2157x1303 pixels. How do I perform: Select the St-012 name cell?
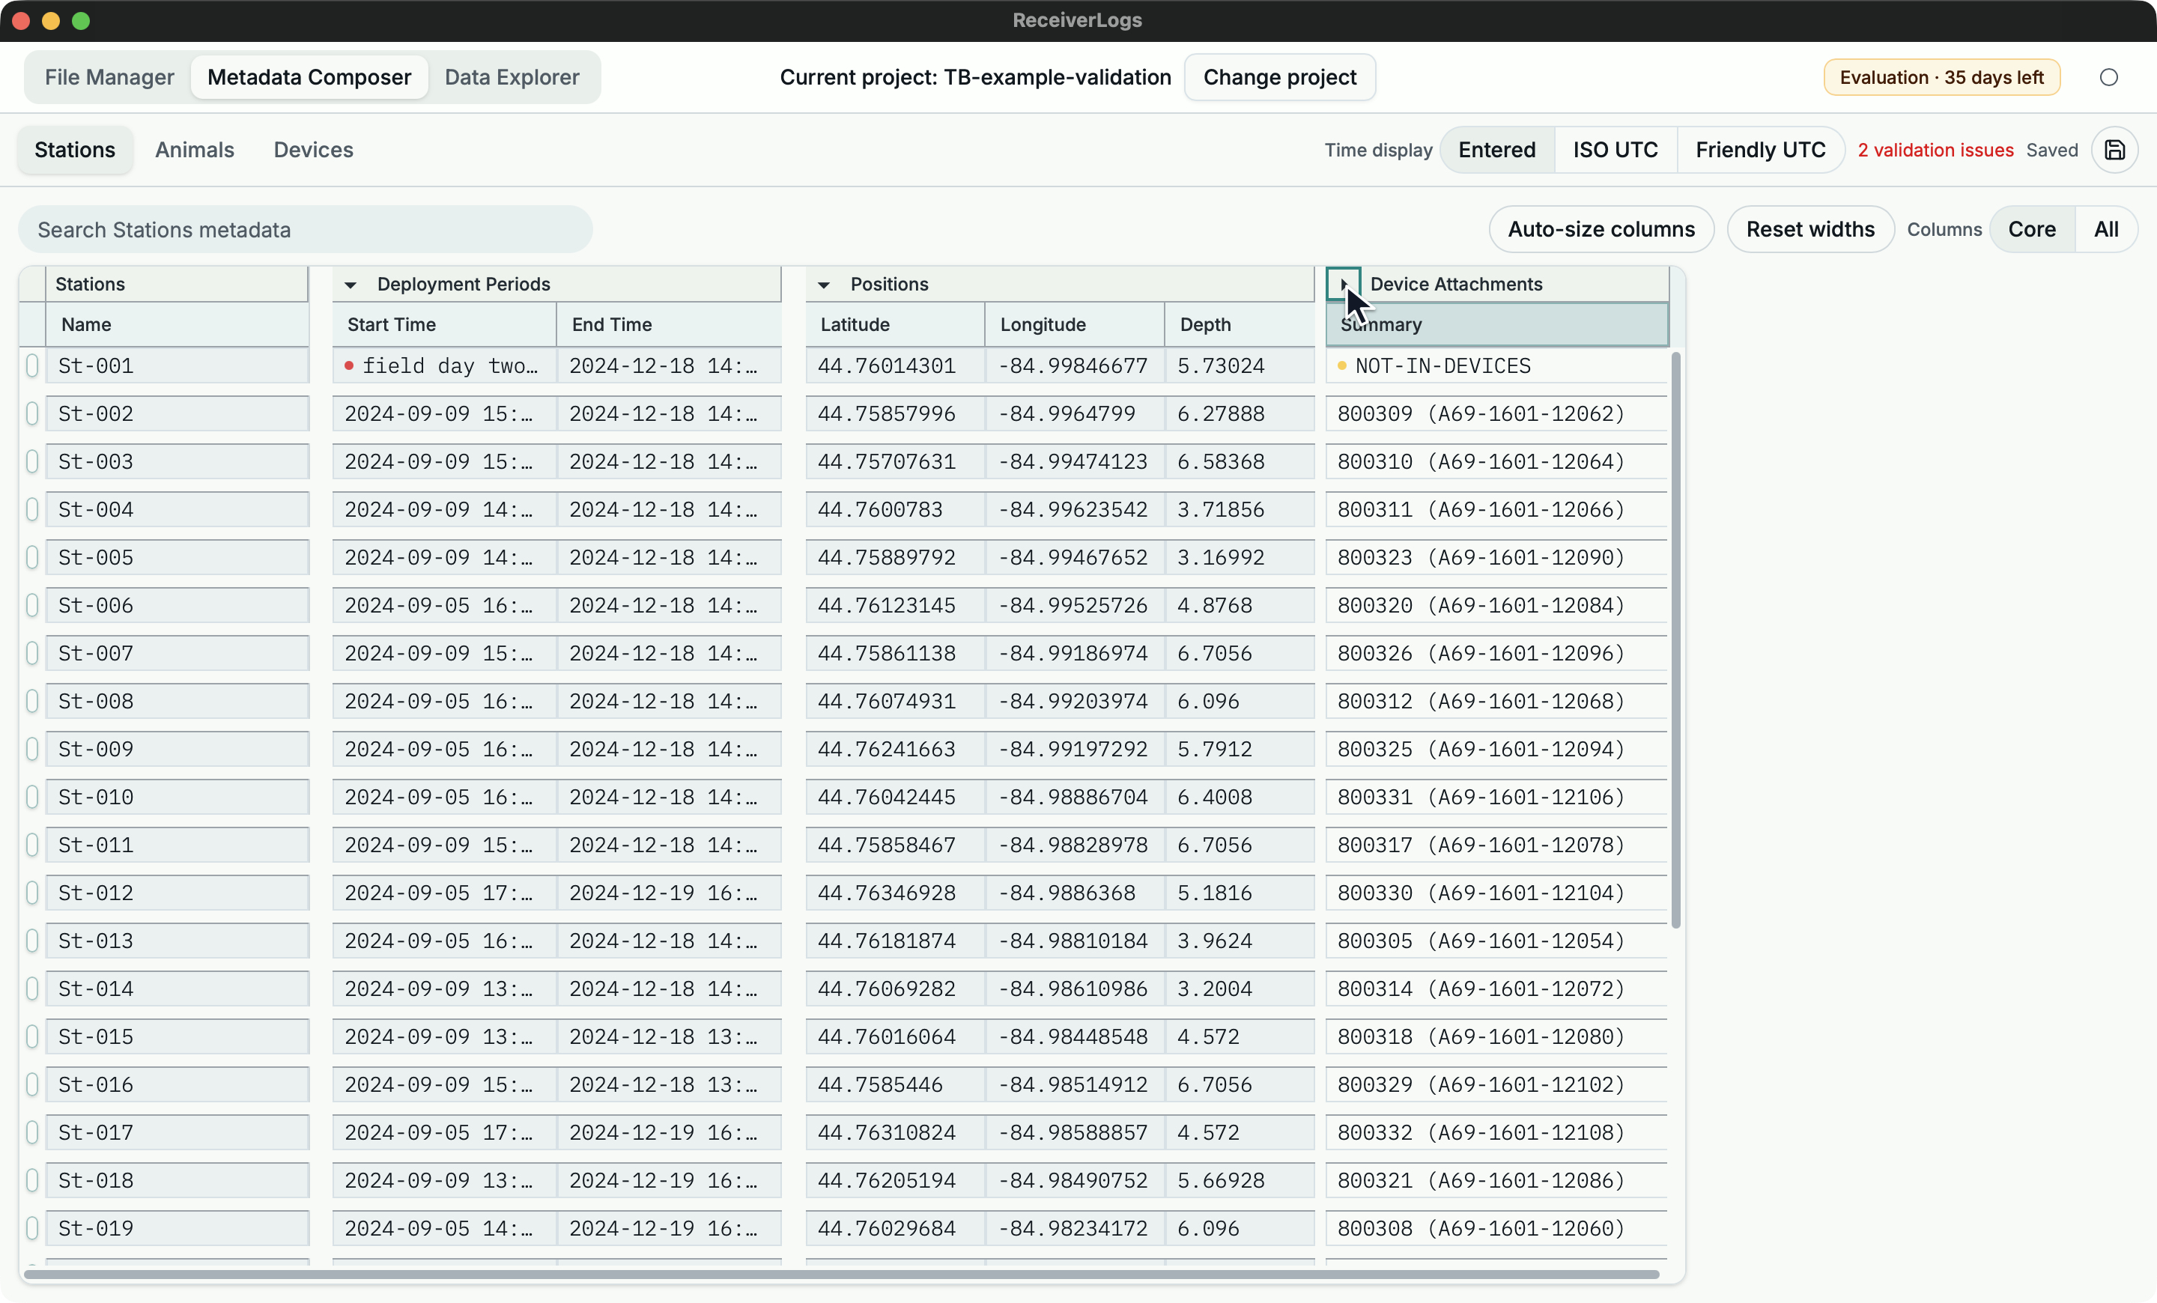(x=177, y=893)
